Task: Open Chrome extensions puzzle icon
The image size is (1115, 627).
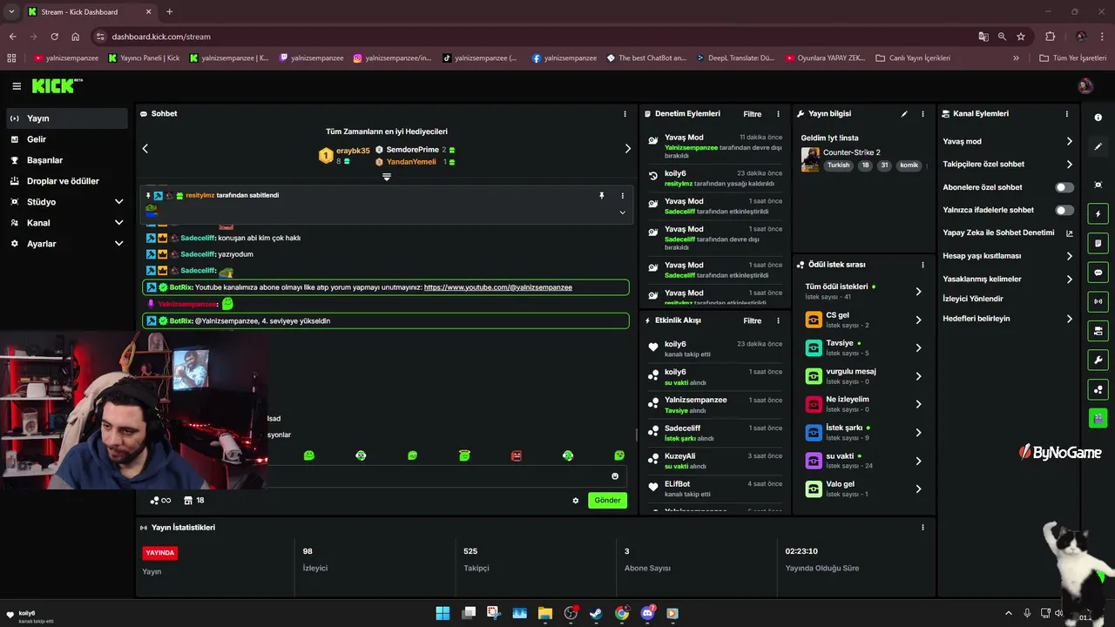Action: click(1050, 37)
